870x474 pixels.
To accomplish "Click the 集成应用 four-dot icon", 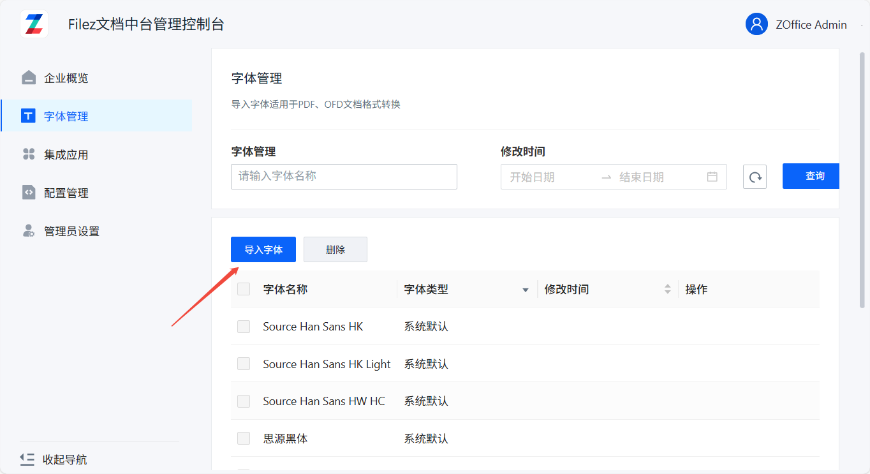I will tap(29, 154).
